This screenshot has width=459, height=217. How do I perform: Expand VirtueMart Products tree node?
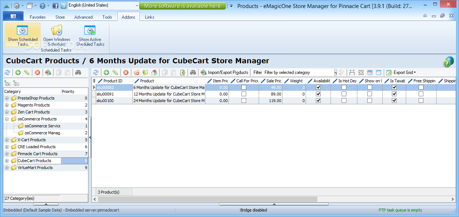(7, 168)
